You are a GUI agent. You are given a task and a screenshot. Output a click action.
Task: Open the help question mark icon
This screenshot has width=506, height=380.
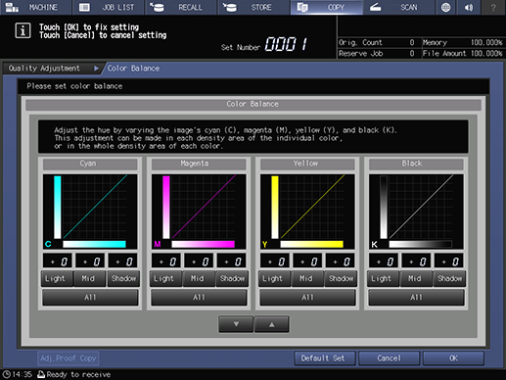[x=493, y=7]
